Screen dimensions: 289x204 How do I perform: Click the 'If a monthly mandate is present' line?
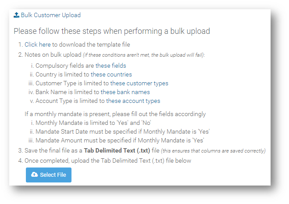pyautogui.click(x=115, y=114)
